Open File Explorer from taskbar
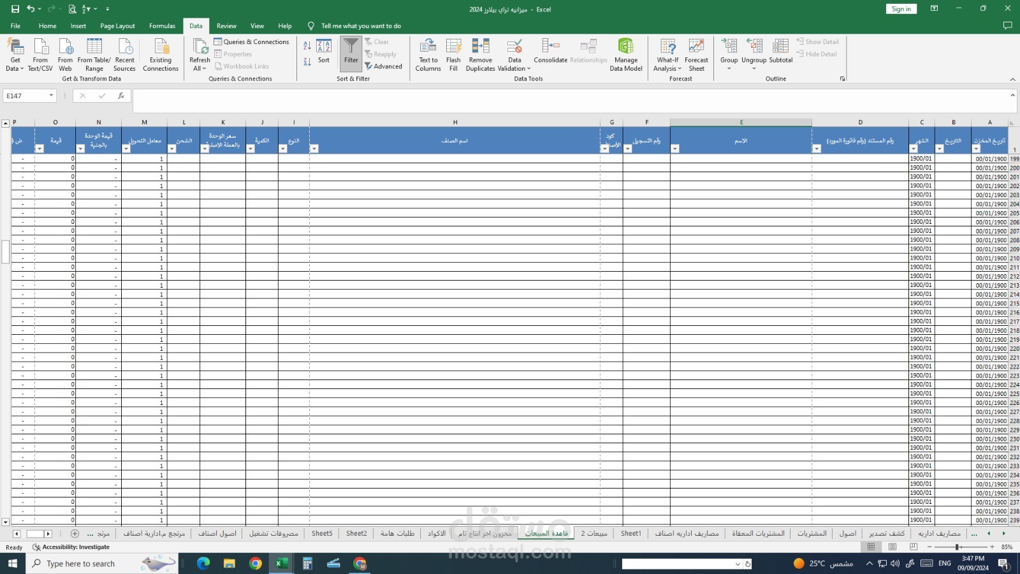Viewport: 1020px width, 574px height. click(229, 563)
